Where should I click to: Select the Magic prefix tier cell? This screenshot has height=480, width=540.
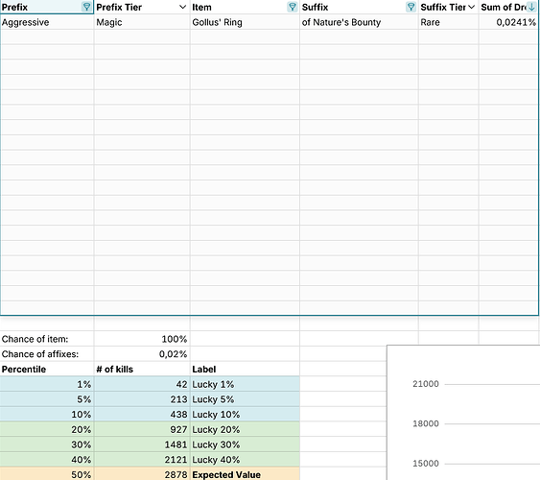[x=142, y=22]
